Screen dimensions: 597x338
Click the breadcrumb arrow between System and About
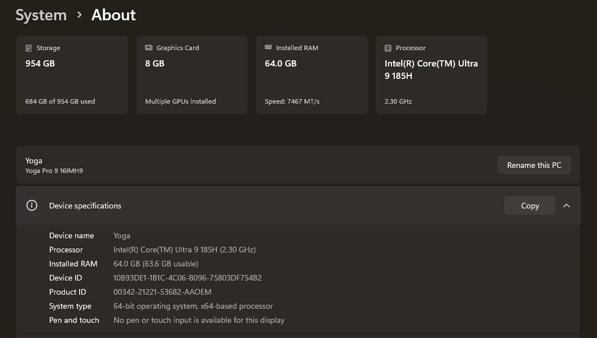pyautogui.click(x=79, y=15)
